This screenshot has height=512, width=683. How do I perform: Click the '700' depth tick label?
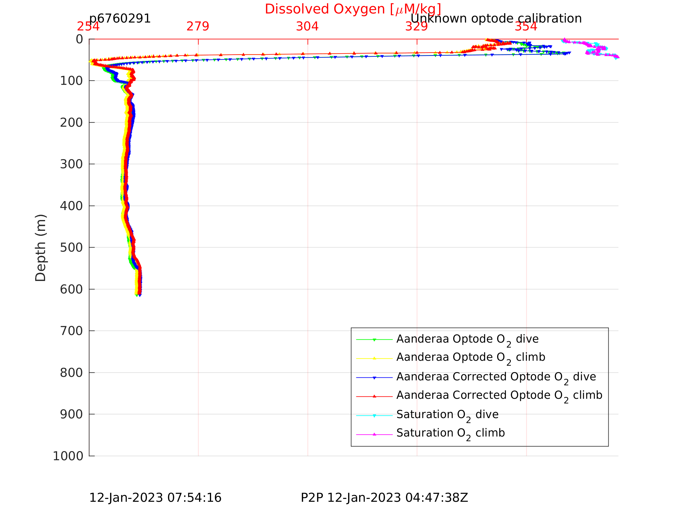click(x=71, y=331)
